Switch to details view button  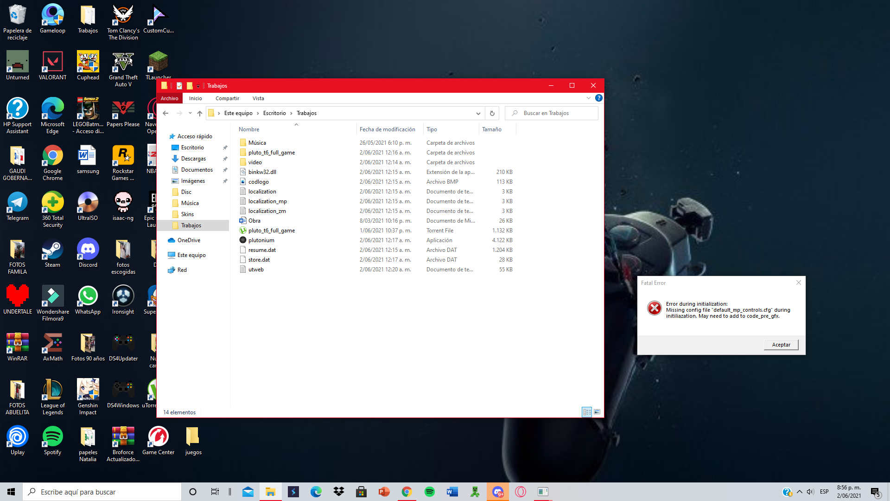tap(587, 412)
